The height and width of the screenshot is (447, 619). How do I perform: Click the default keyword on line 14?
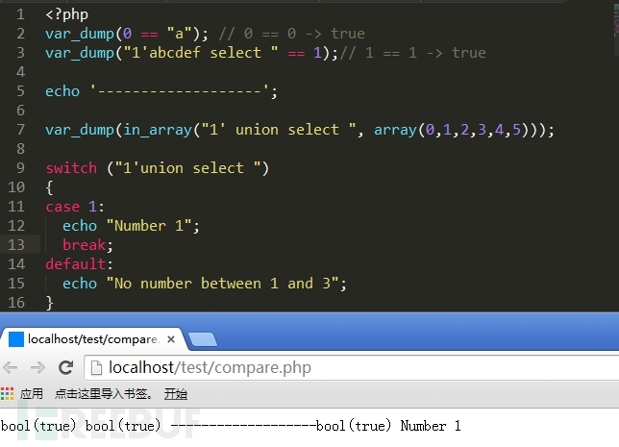(x=75, y=263)
